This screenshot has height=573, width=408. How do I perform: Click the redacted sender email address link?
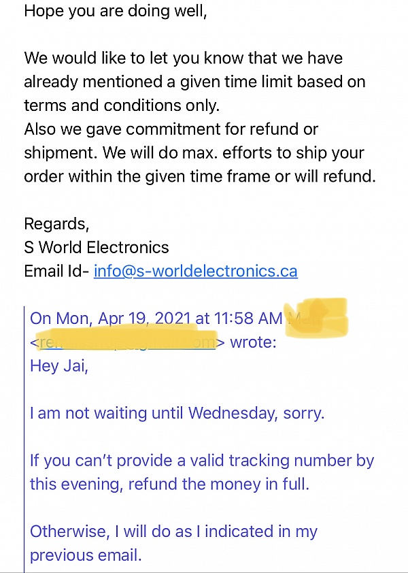[127, 342]
